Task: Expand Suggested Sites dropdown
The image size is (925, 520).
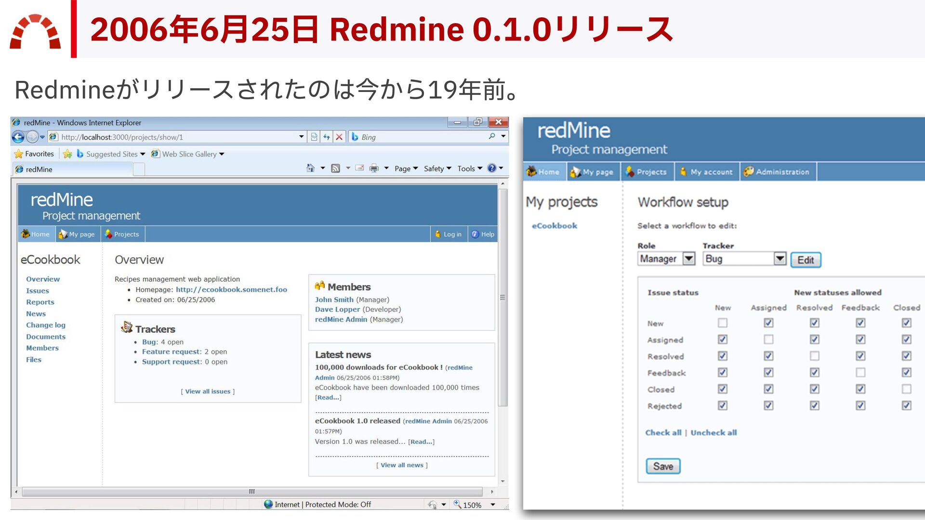Action: point(143,154)
